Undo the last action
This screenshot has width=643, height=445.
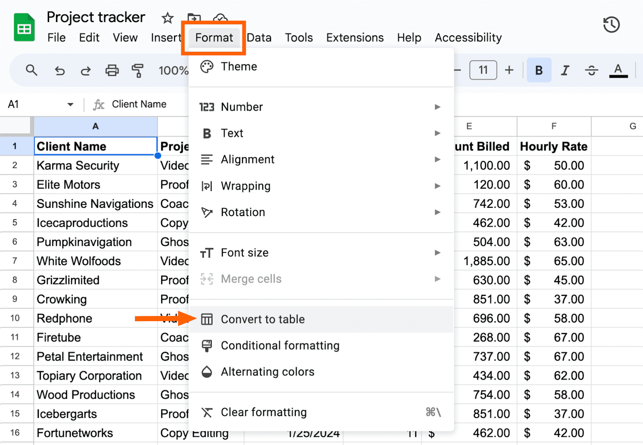pos(60,70)
